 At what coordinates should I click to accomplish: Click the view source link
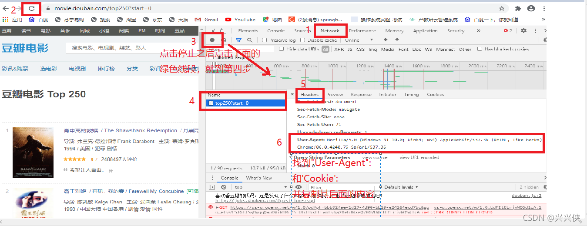[x=375, y=157]
